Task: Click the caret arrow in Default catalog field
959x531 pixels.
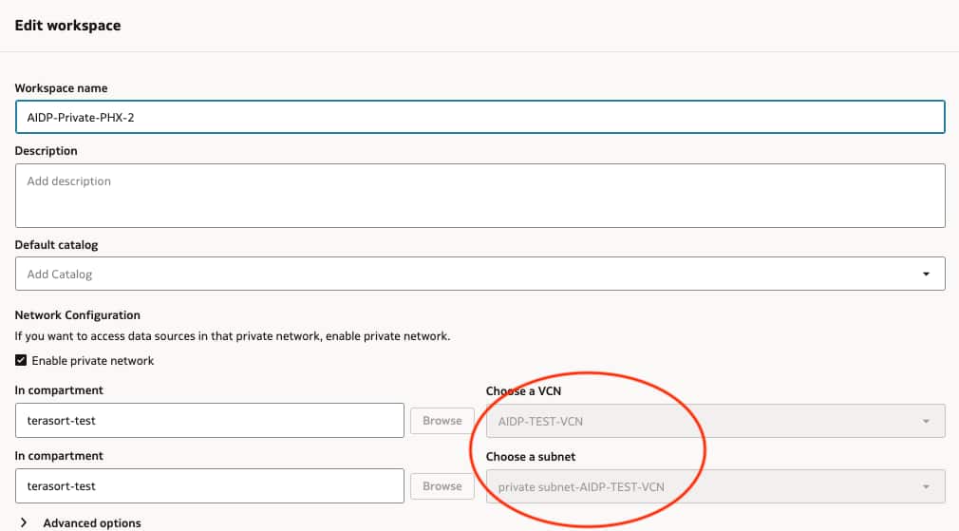Action: click(x=926, y=275)
